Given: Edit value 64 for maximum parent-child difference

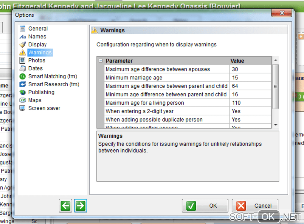Looking at the screenshot, I should (250, 86).
